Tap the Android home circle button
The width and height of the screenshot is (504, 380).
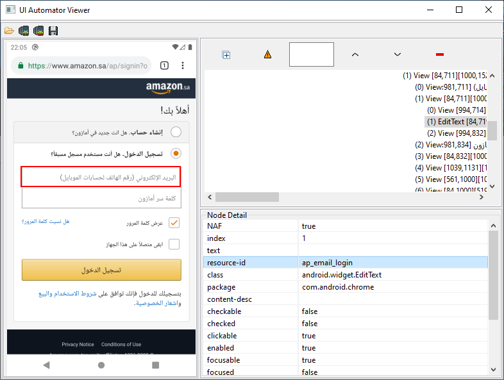pos(101,365)
